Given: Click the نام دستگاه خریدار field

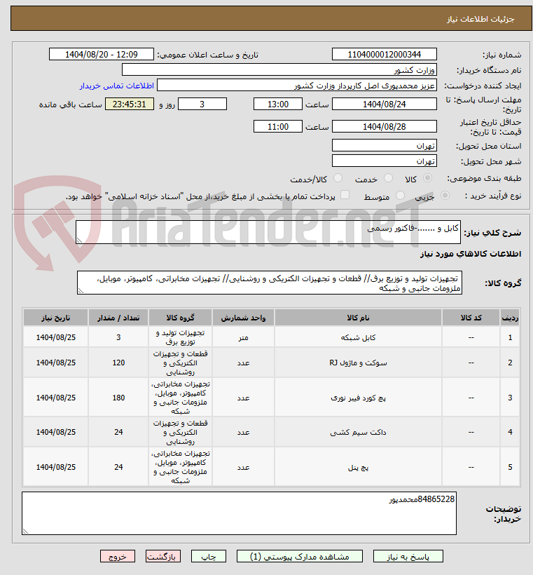Looking at the screenshot, I should pos(279,69).
